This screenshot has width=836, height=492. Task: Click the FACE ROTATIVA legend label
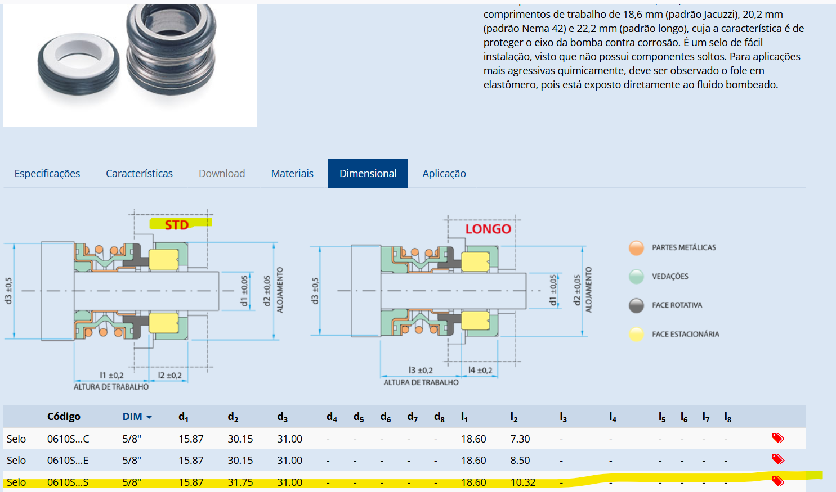click(x=677, y=305)
